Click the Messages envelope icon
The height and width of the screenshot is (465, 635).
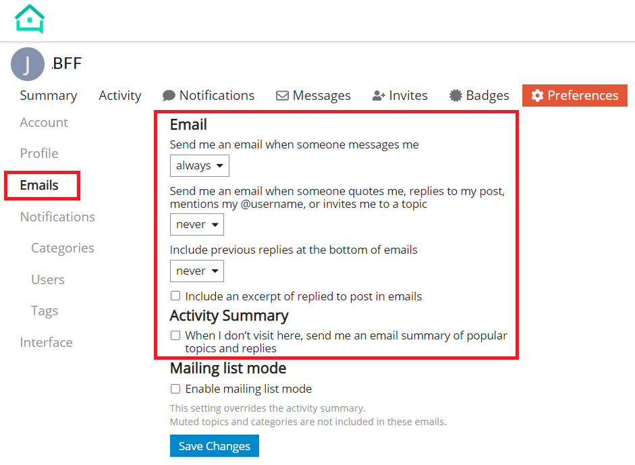point(282,96)
